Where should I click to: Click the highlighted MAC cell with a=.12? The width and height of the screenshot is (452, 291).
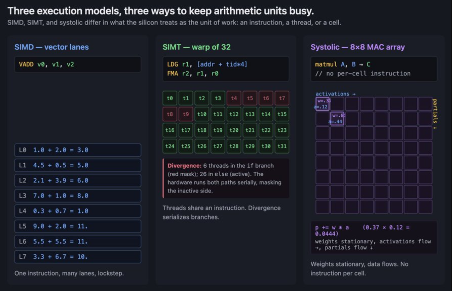click(x=323, y=104)
